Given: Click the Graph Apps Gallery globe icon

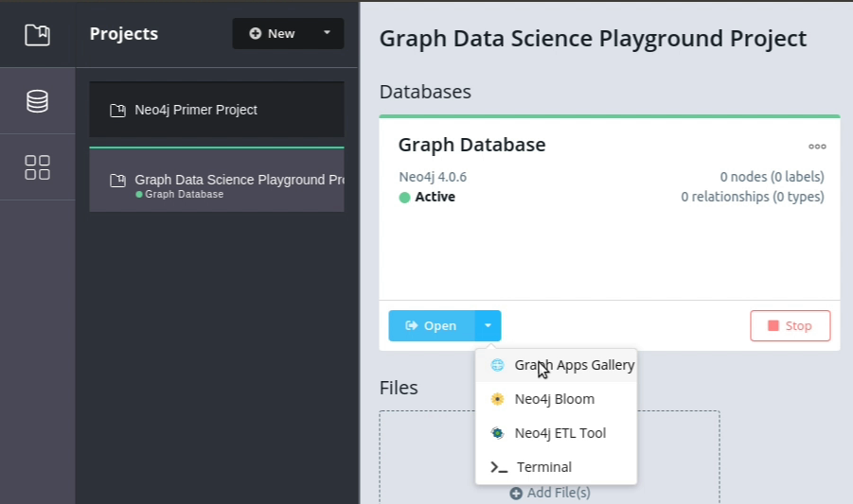Looking at the screenshot, I should [497, 365].
